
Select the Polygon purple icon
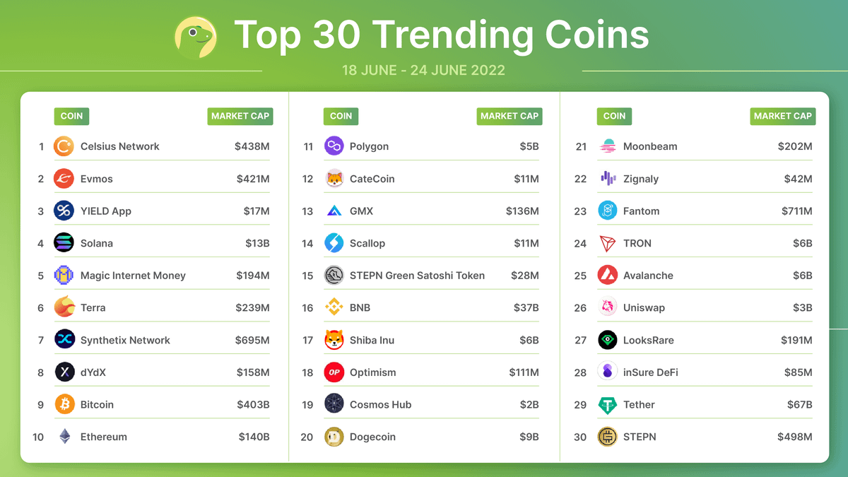point(334,146)
